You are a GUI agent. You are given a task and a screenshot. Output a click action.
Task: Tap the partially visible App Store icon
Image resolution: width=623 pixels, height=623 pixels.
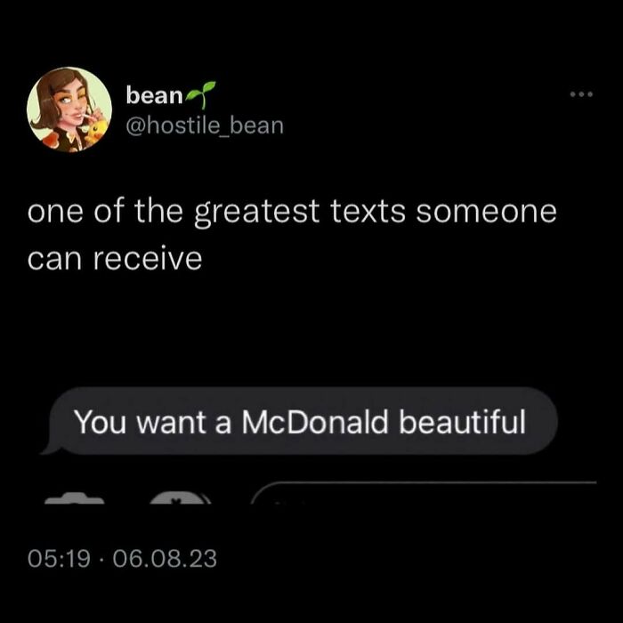point(180,498)
